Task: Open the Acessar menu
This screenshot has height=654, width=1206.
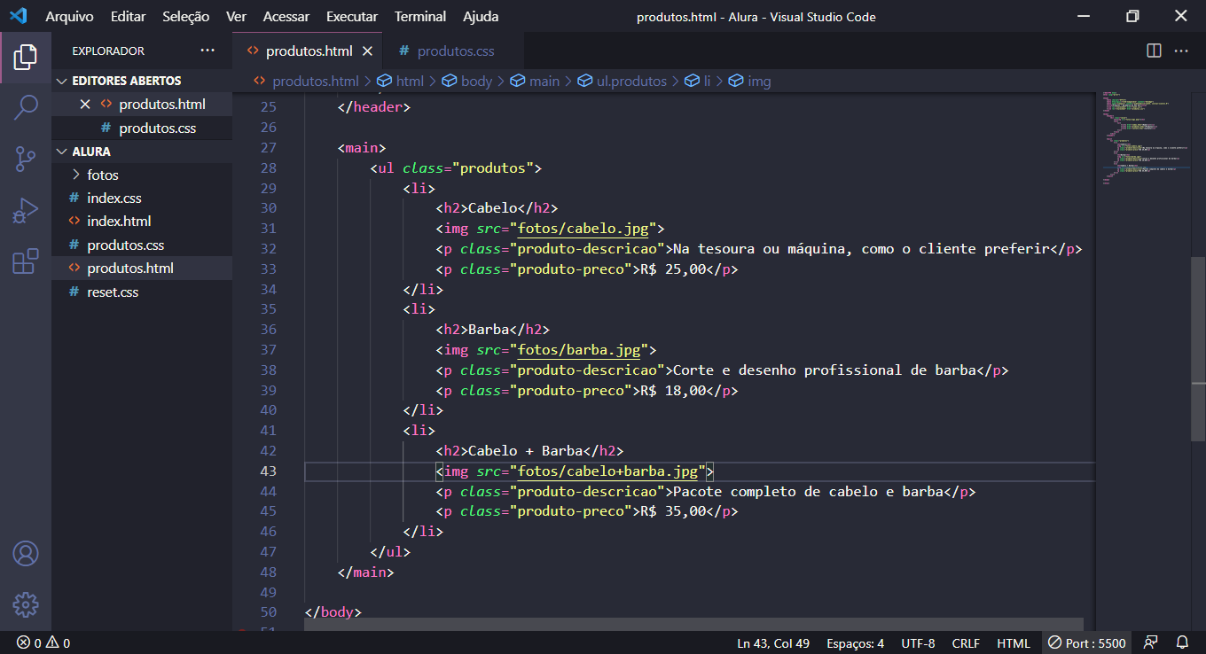Action: (286, 16)
